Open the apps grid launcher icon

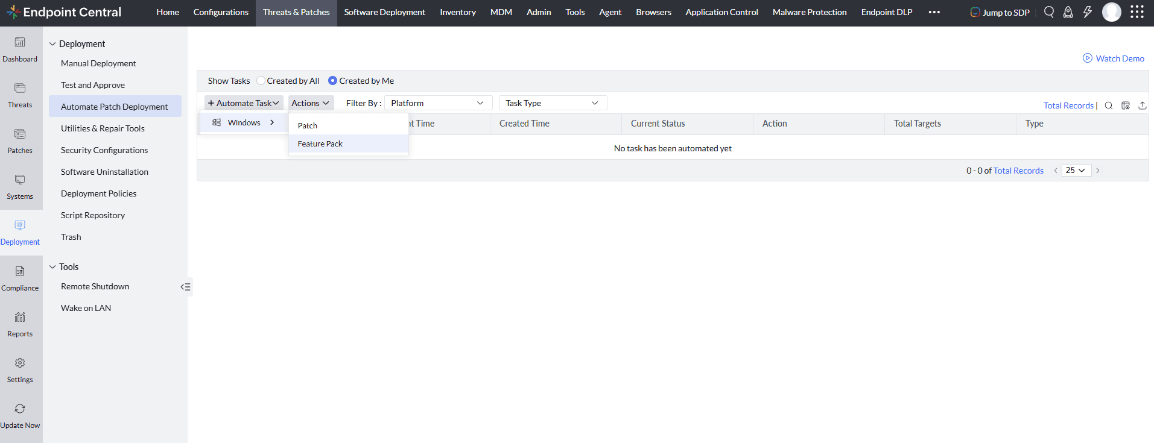(x=1137, y=12)
